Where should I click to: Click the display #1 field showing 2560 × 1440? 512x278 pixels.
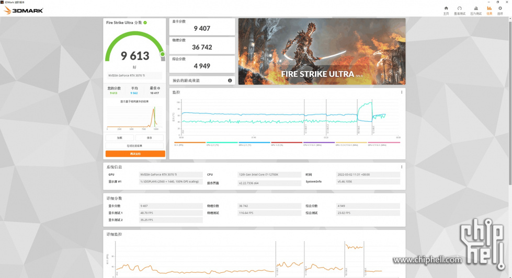(171, 181)
